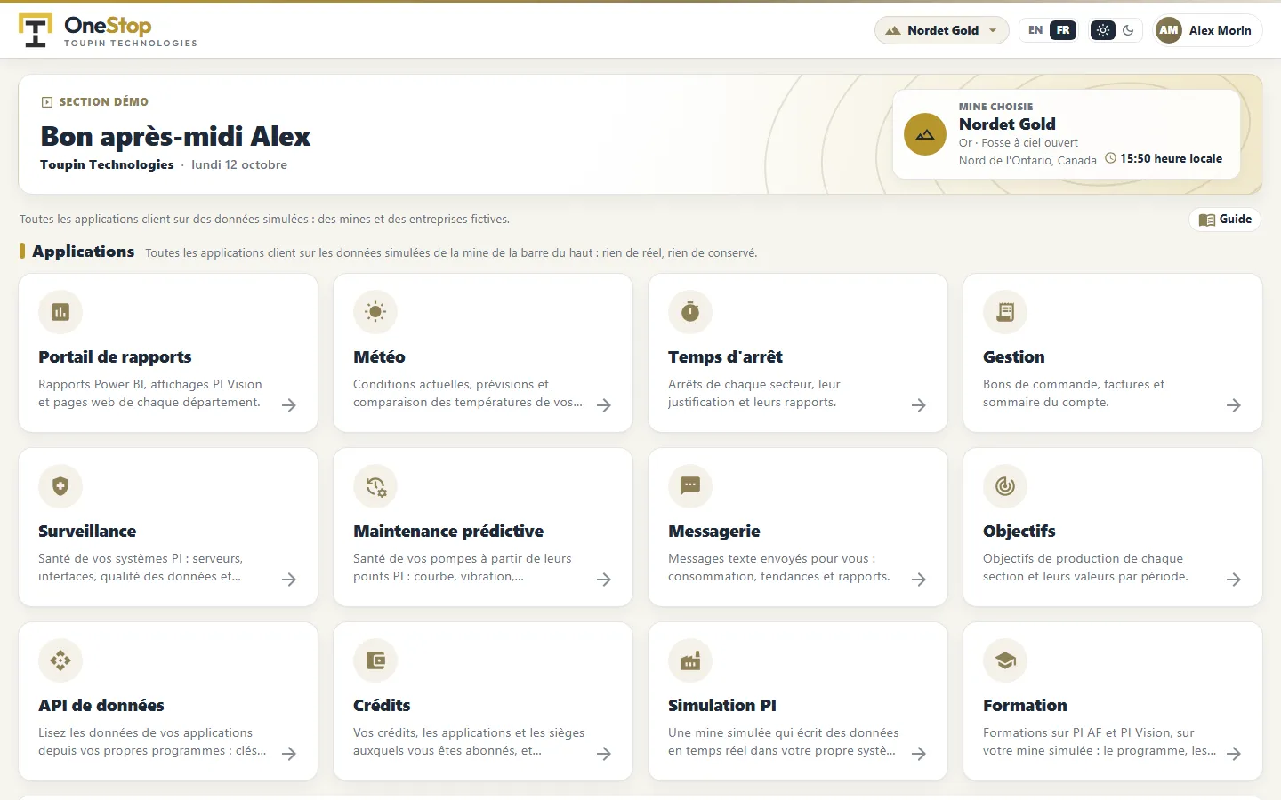This screenshot has height=800, width=1281.
Task: Click the Maintenance prédictive gear icon
Action: click(x=375, y=486)
